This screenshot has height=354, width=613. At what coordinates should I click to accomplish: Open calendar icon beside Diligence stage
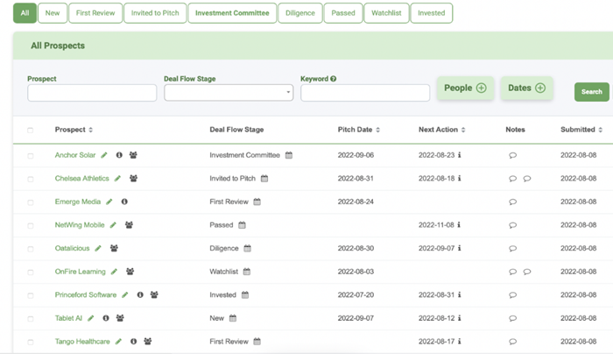pyautogui.click(x=248, y=248)
